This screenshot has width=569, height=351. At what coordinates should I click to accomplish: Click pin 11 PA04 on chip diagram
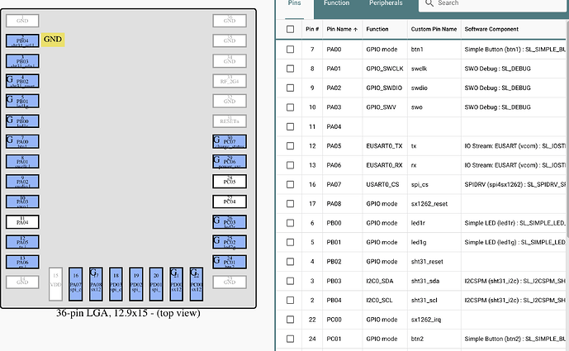[x=22, y=221]
